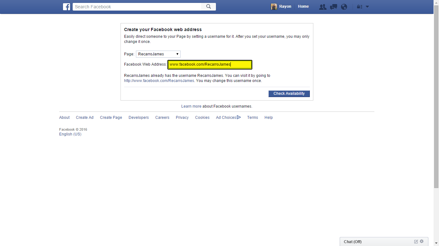Open the Terms footer link

click(253, 118)
